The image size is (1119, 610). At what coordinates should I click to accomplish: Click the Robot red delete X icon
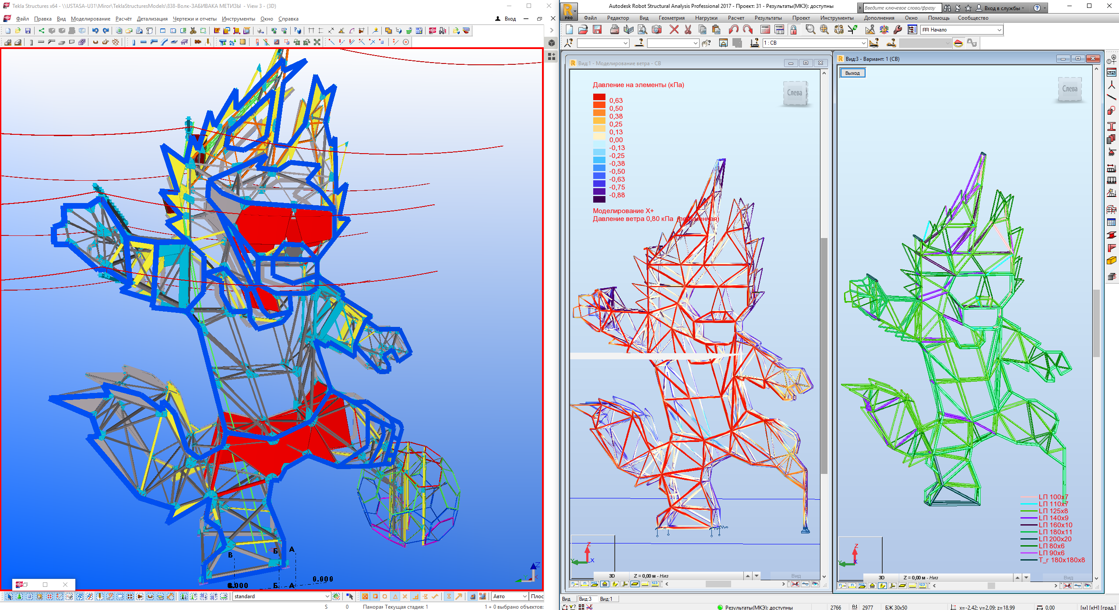(674, 29)
